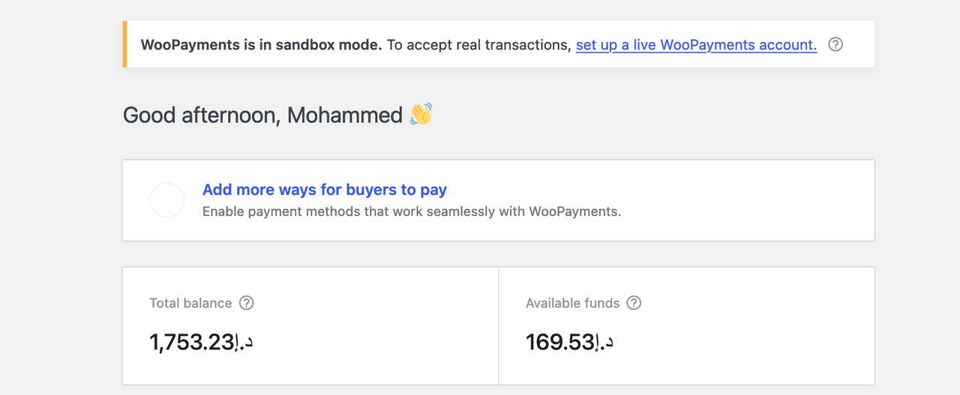Open the Total balance help tooltip icon

click(x=246, y=303)
